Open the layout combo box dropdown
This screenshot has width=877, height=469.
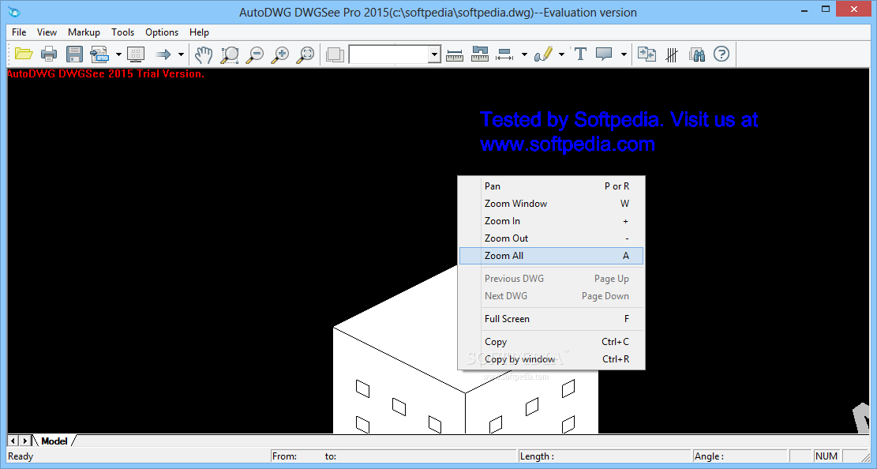[435, 54]
